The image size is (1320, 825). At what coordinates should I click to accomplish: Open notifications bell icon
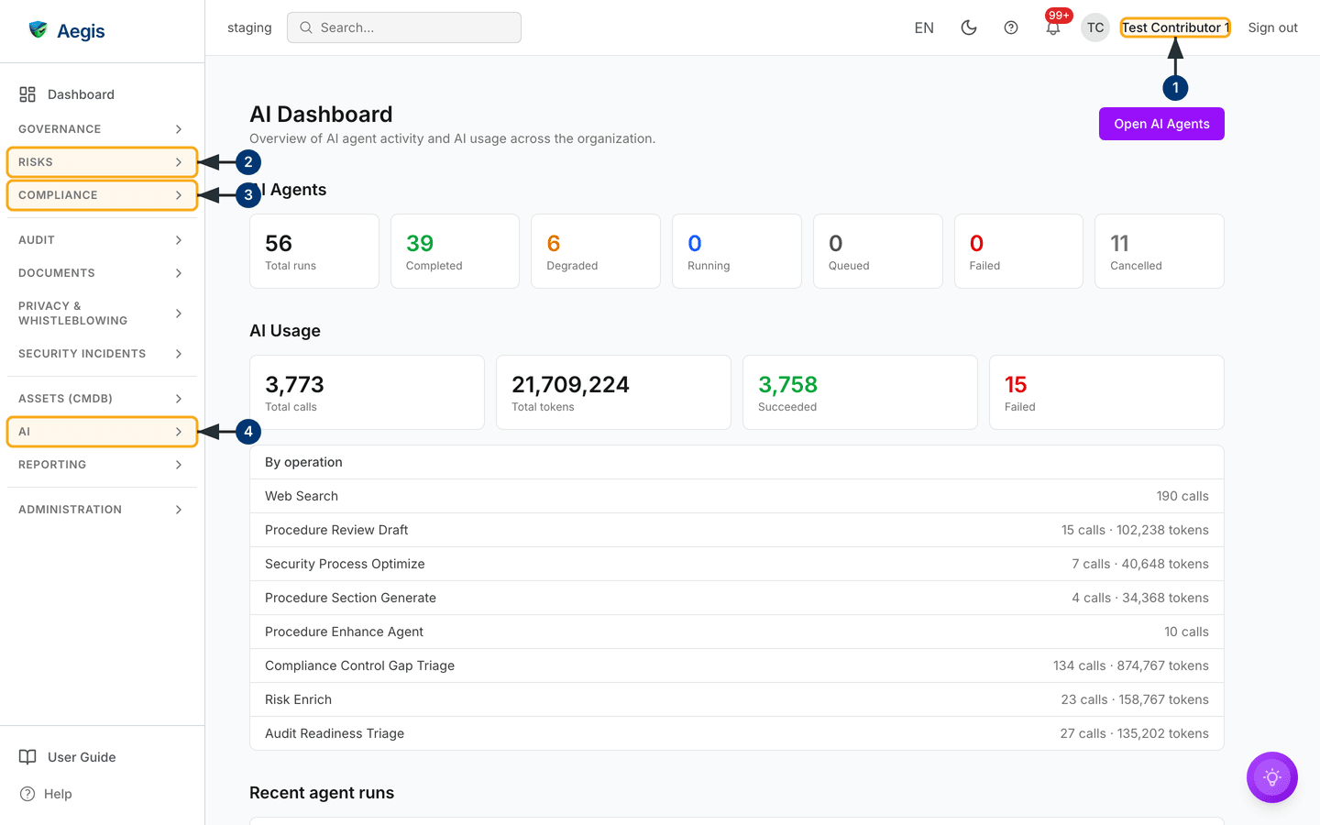1053,28
